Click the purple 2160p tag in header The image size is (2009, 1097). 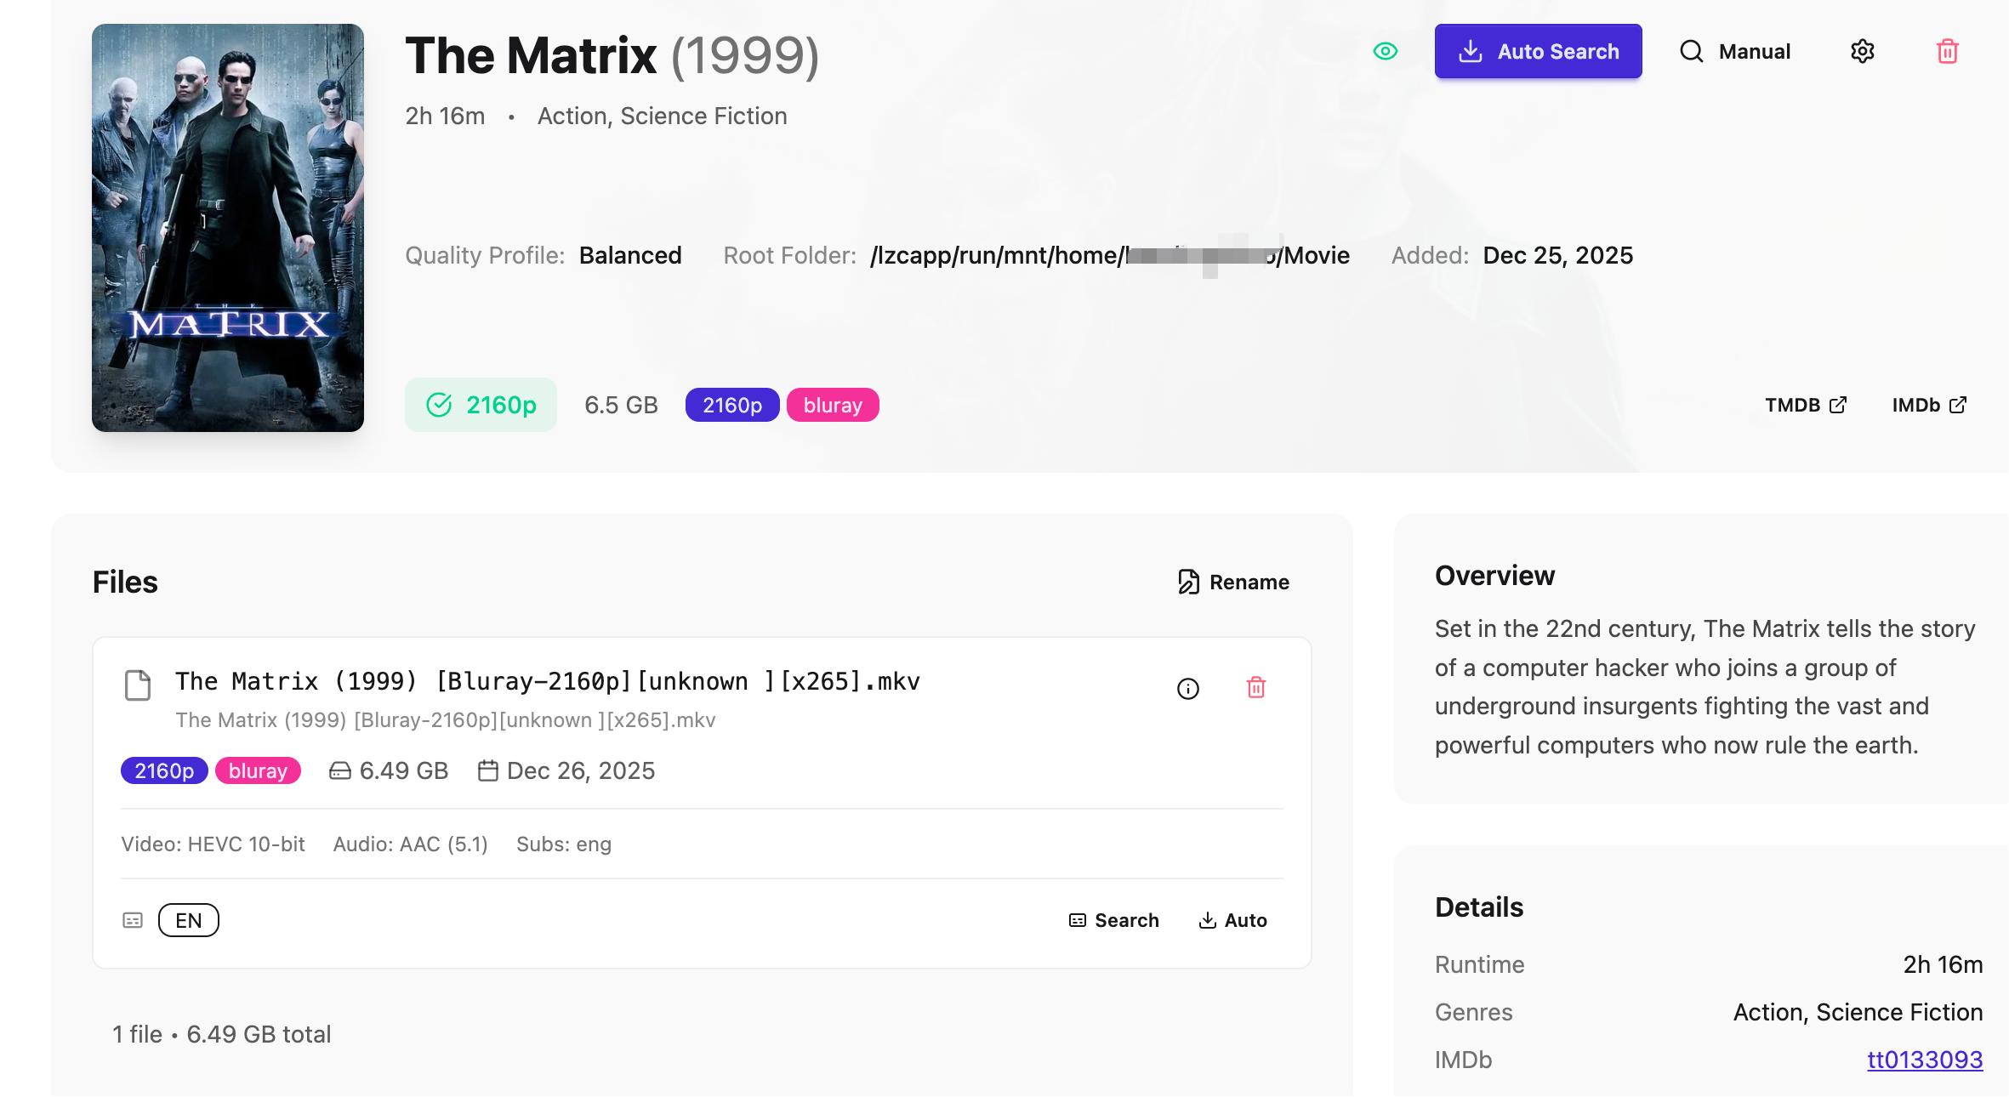click(x=732, y=405)
